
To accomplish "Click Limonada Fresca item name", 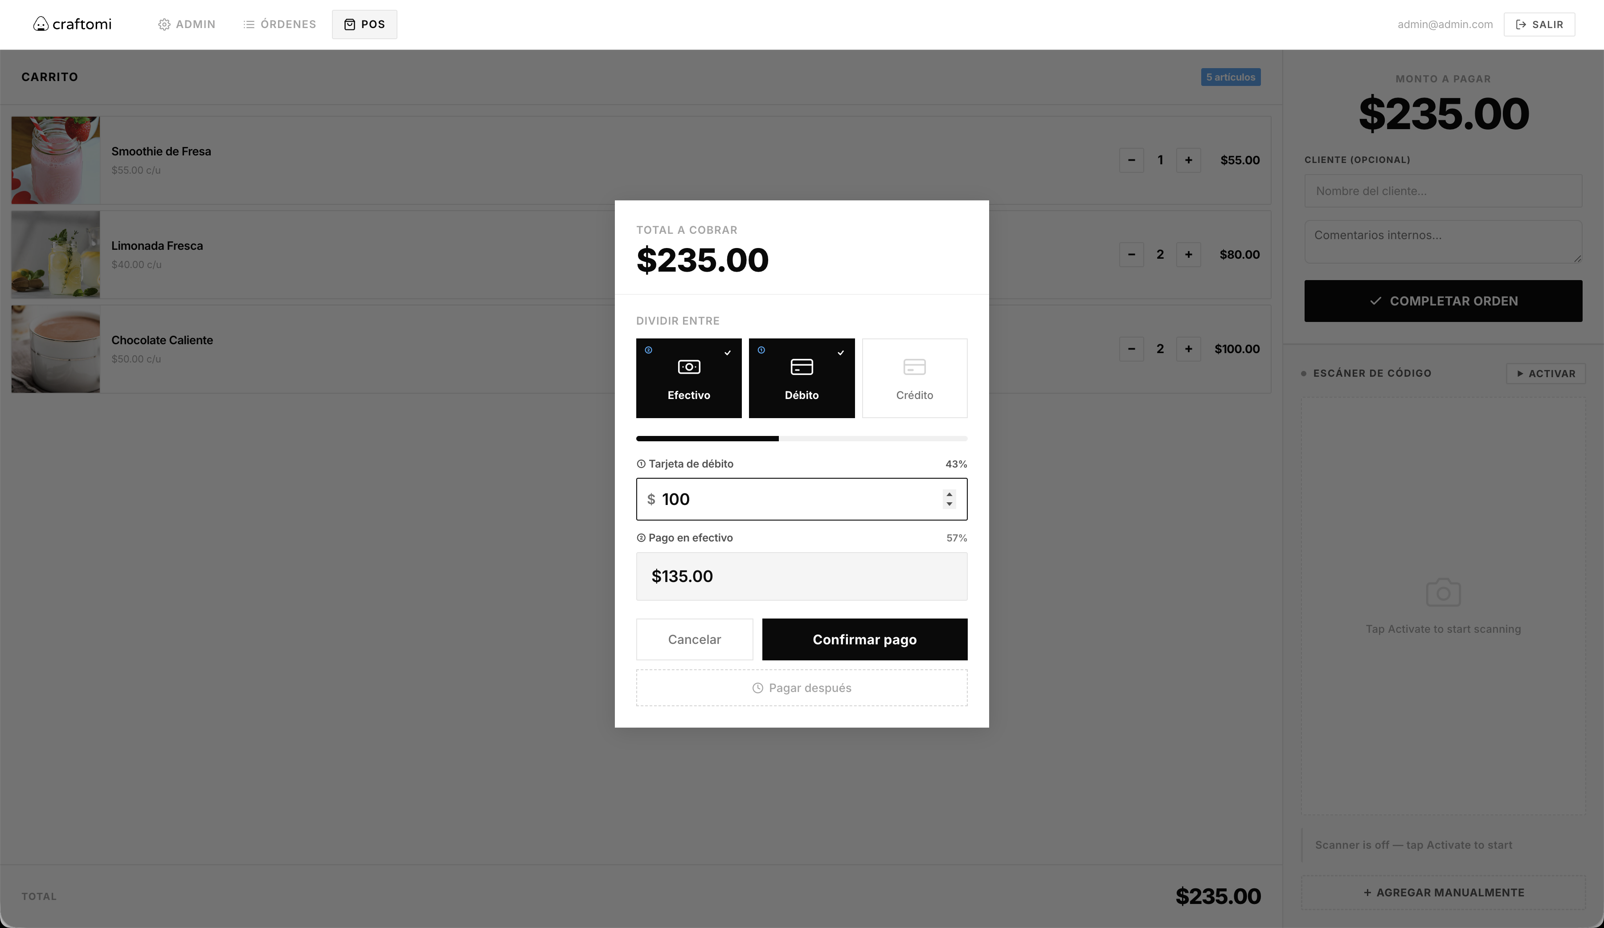I will click(x=157, y=245).
